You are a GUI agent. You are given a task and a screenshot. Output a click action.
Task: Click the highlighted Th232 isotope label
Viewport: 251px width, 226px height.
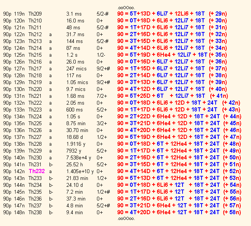37,171
